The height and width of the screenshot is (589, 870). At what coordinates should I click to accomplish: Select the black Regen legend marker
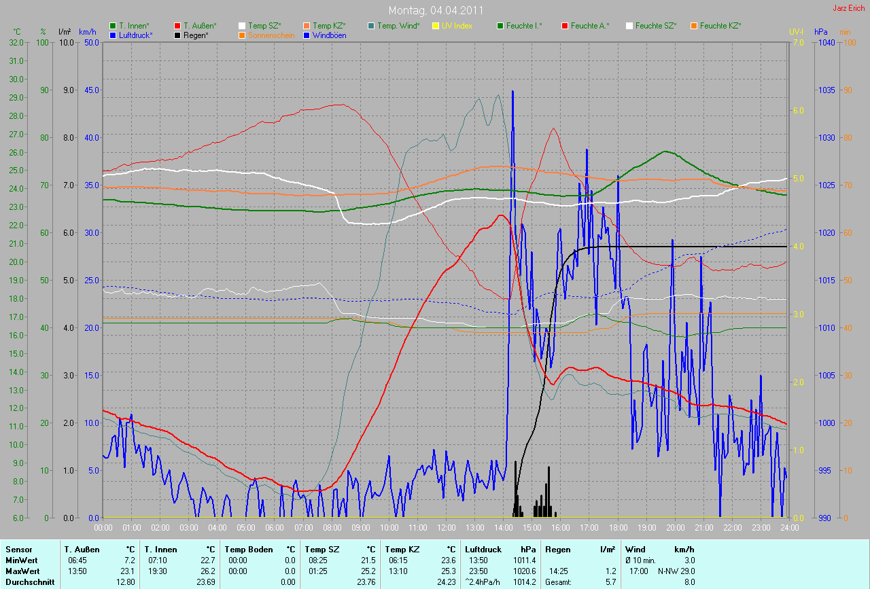pos(178,35)
